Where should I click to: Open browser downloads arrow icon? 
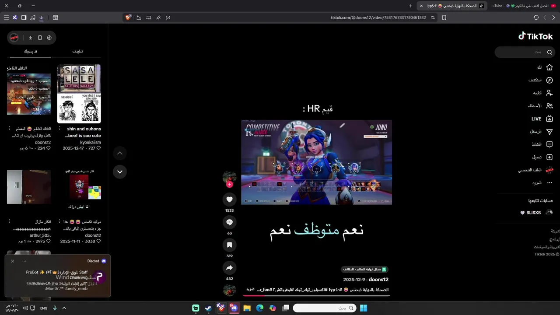pyautogui.click(x=41, y=17)
